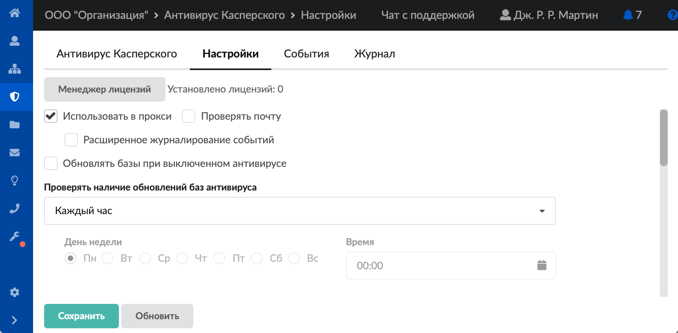Open the gear settings sidebar icon
The height and width of the screenshot is (333, 678).
point(15,292)
